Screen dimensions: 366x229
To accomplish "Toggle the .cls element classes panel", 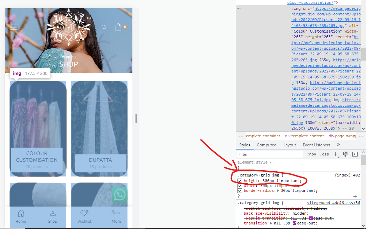I will click(x=324, y=154).
